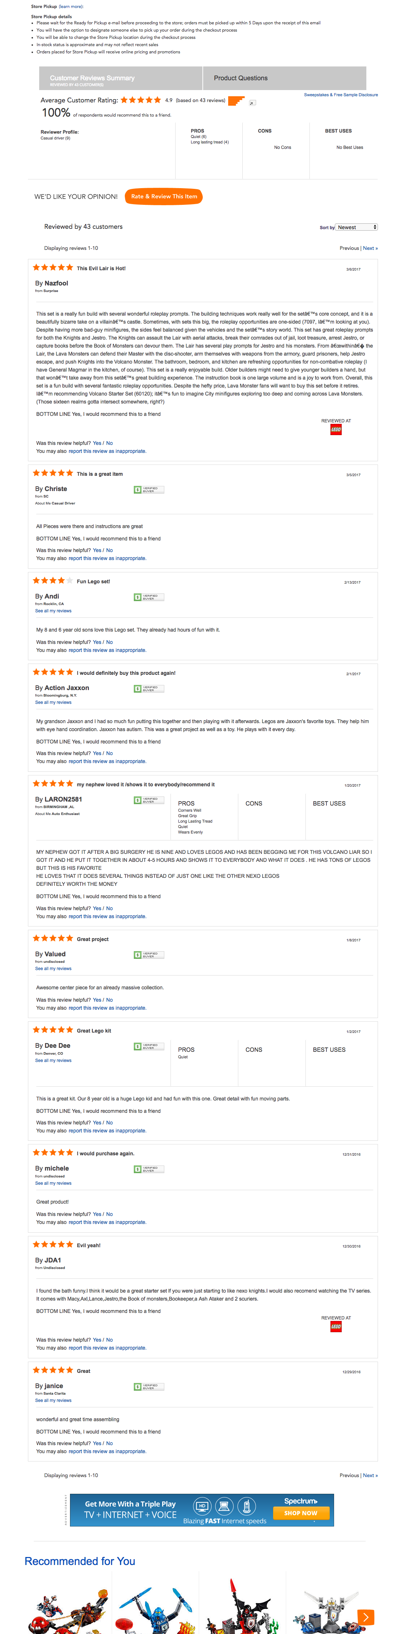This screenshot has width=399, height=1634.
Task: Go to Next reviews page at top
Action: pyautogui.click(x=370, y=248)
